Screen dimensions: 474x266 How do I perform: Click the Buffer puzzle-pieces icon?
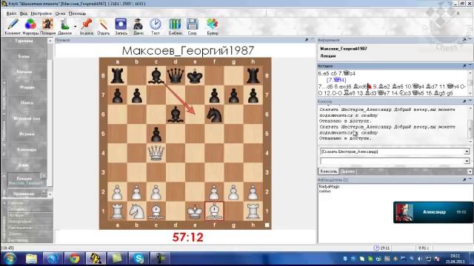click(x=213, y=24)
